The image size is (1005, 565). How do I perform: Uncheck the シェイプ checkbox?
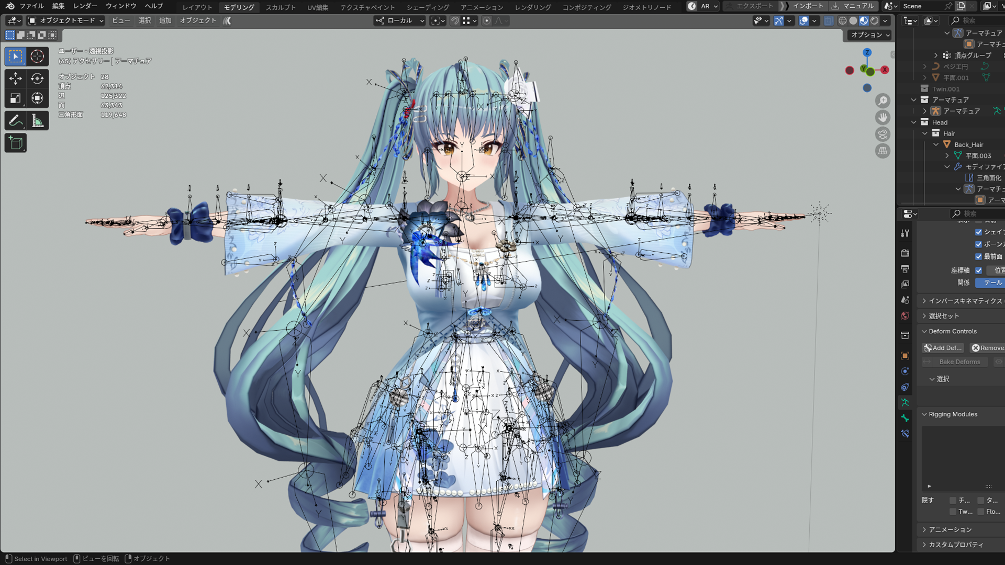click(x=978, y=232)
